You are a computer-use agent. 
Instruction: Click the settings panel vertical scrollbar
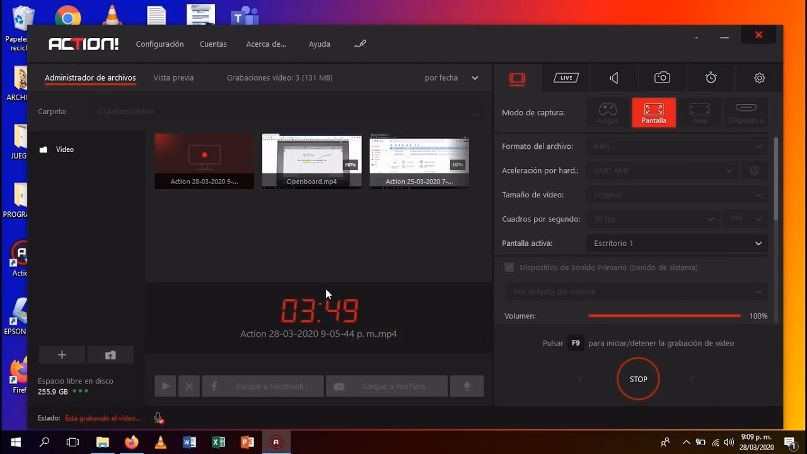coord(775,180)
